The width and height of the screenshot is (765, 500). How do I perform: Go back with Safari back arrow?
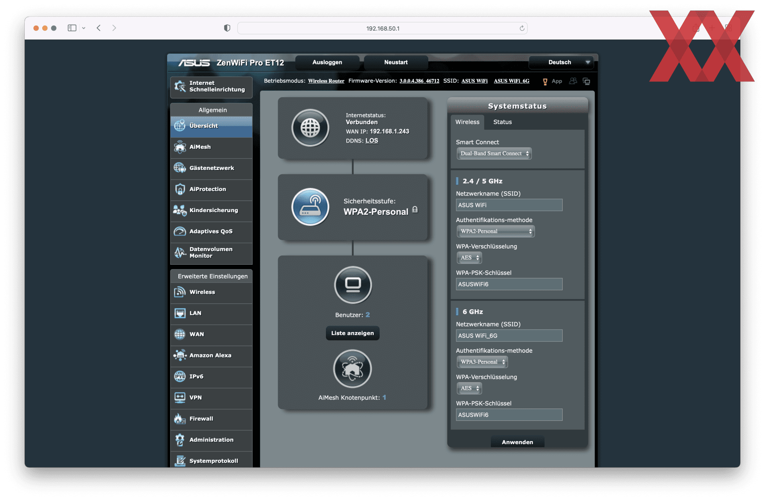coord(98,28)
